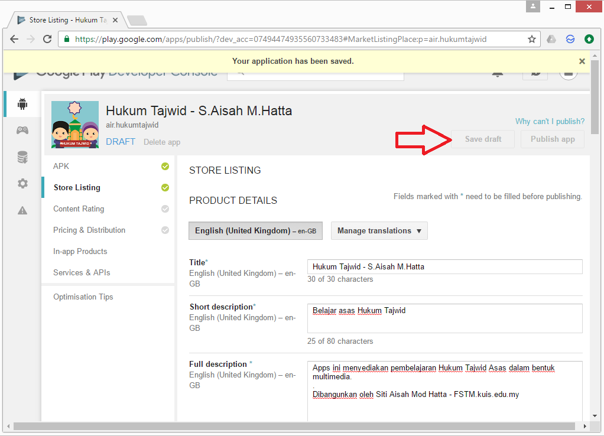
Task: Click the DRAFT status label
Action: (x=121, y=142)
